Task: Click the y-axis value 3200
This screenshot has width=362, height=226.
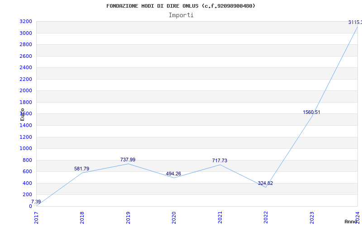Action: 26,22
